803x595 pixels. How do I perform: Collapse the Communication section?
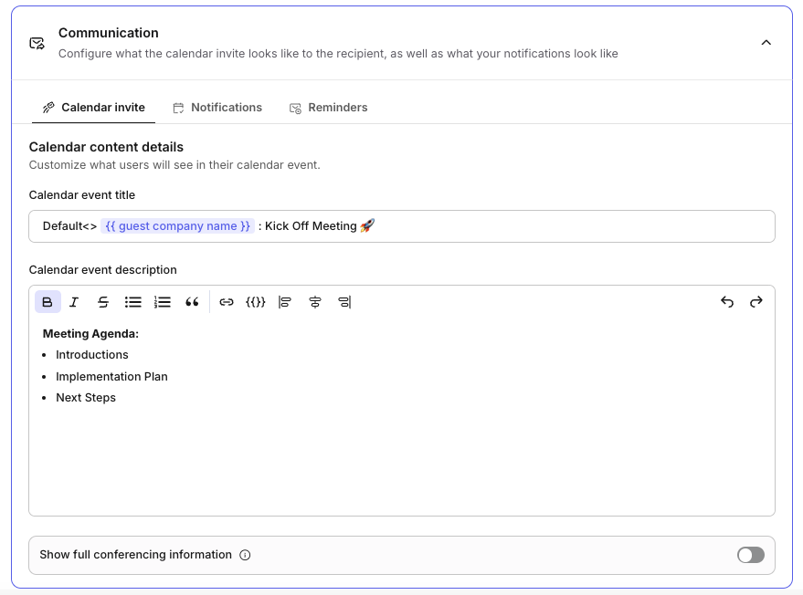pyautogui.click(x=766, y=43)
